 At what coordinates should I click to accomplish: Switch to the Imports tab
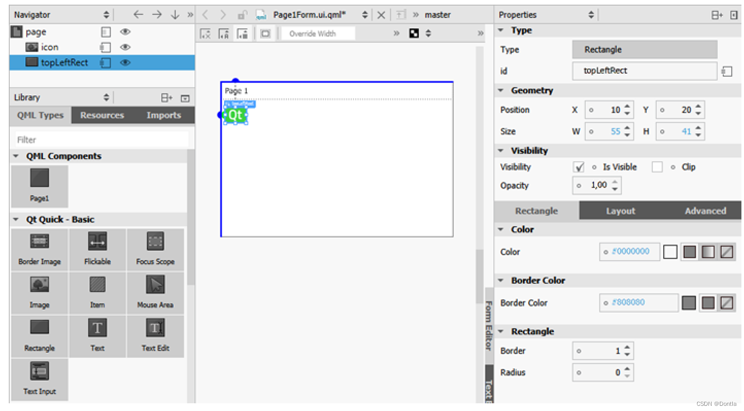point(163,115)
